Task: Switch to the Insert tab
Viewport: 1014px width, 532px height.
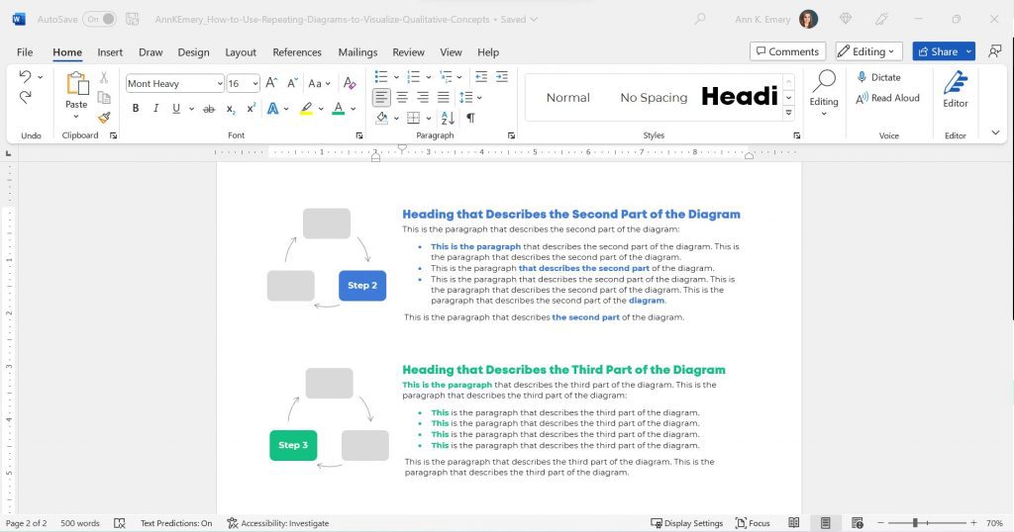Action: tap(110, 52)
